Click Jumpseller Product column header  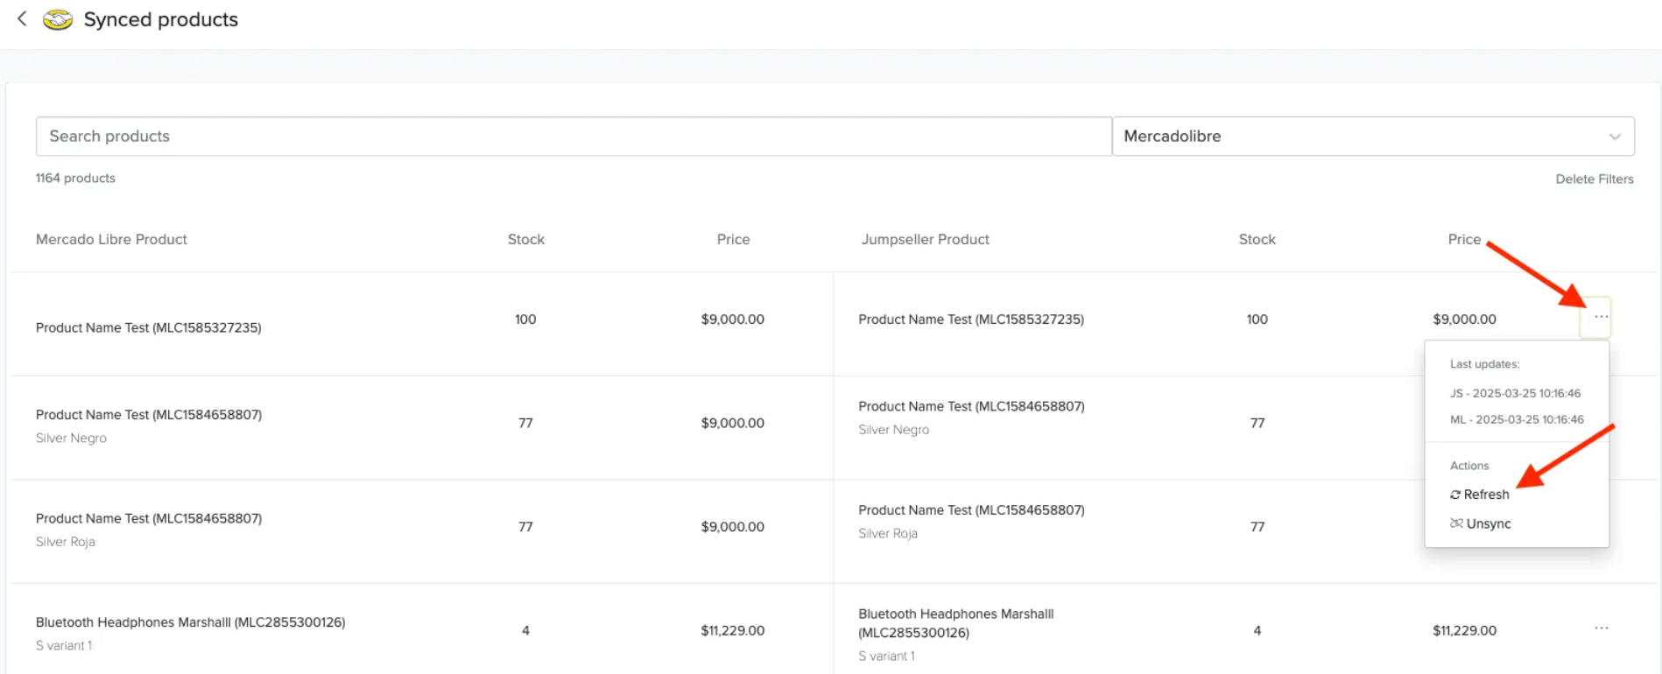pyautogui.click(x=925, y=239)
